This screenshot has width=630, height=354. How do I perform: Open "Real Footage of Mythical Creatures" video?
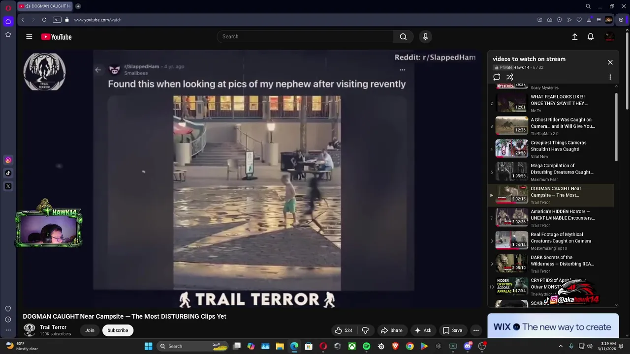click(x=551, y=241)
